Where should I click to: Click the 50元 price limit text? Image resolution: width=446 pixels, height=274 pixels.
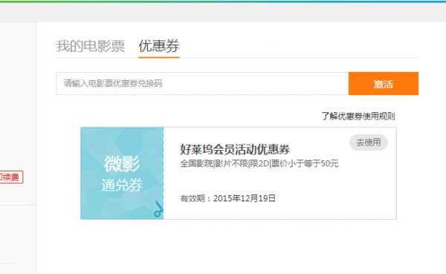329,163
